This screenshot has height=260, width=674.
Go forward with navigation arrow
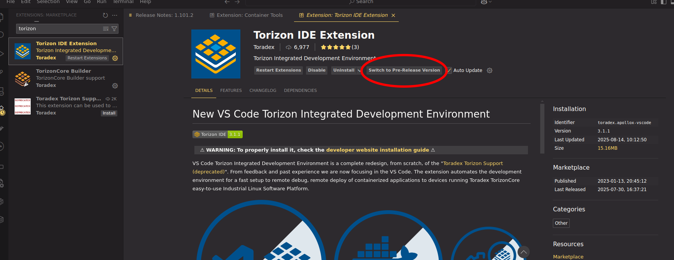(237, 2)
